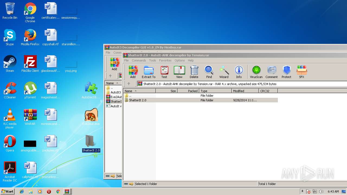
Task: Click Add in ShatterIt WinRAR toolbar
Action: pyautogui.click(x=133, y=72)
